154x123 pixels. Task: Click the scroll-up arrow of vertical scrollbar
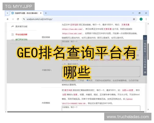tap(148, 24)
